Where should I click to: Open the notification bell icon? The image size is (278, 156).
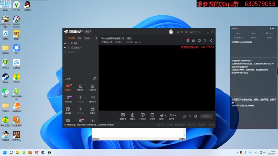pos(205,40)
